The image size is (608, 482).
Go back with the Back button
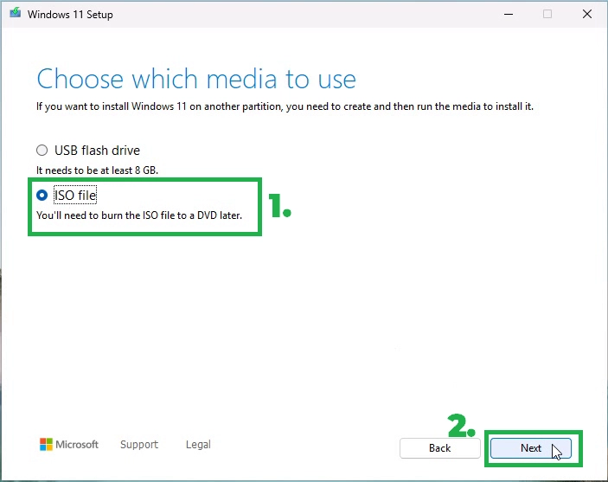coord(439,448)
